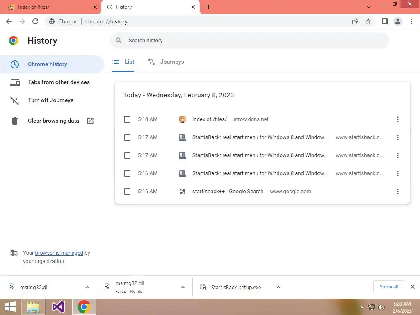Click the search magnifier icon
Screen dimensions: 420x315
tap(119, 41)
